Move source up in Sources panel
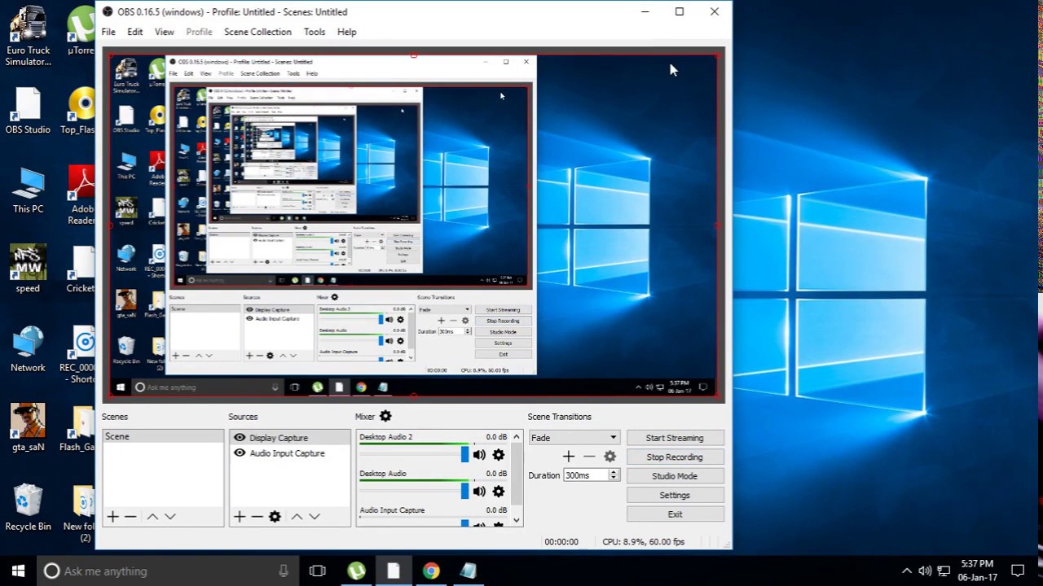This screenshot has width=1043, height=586. [297, 516]
